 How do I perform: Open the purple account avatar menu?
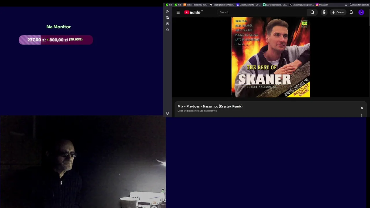pyautogui.click(x=361, y=12)
